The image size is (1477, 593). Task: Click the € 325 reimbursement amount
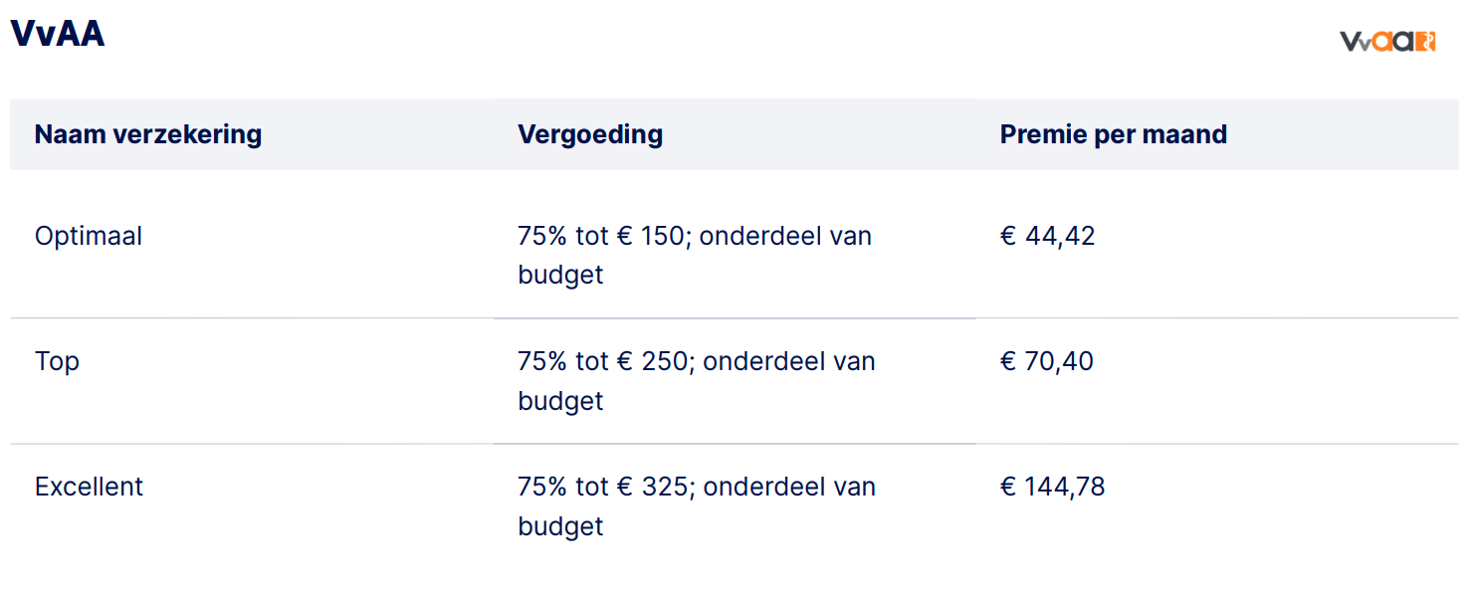pos(653,487)
